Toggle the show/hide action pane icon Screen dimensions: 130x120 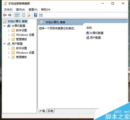pyautogui.click(x=41, y=15)
